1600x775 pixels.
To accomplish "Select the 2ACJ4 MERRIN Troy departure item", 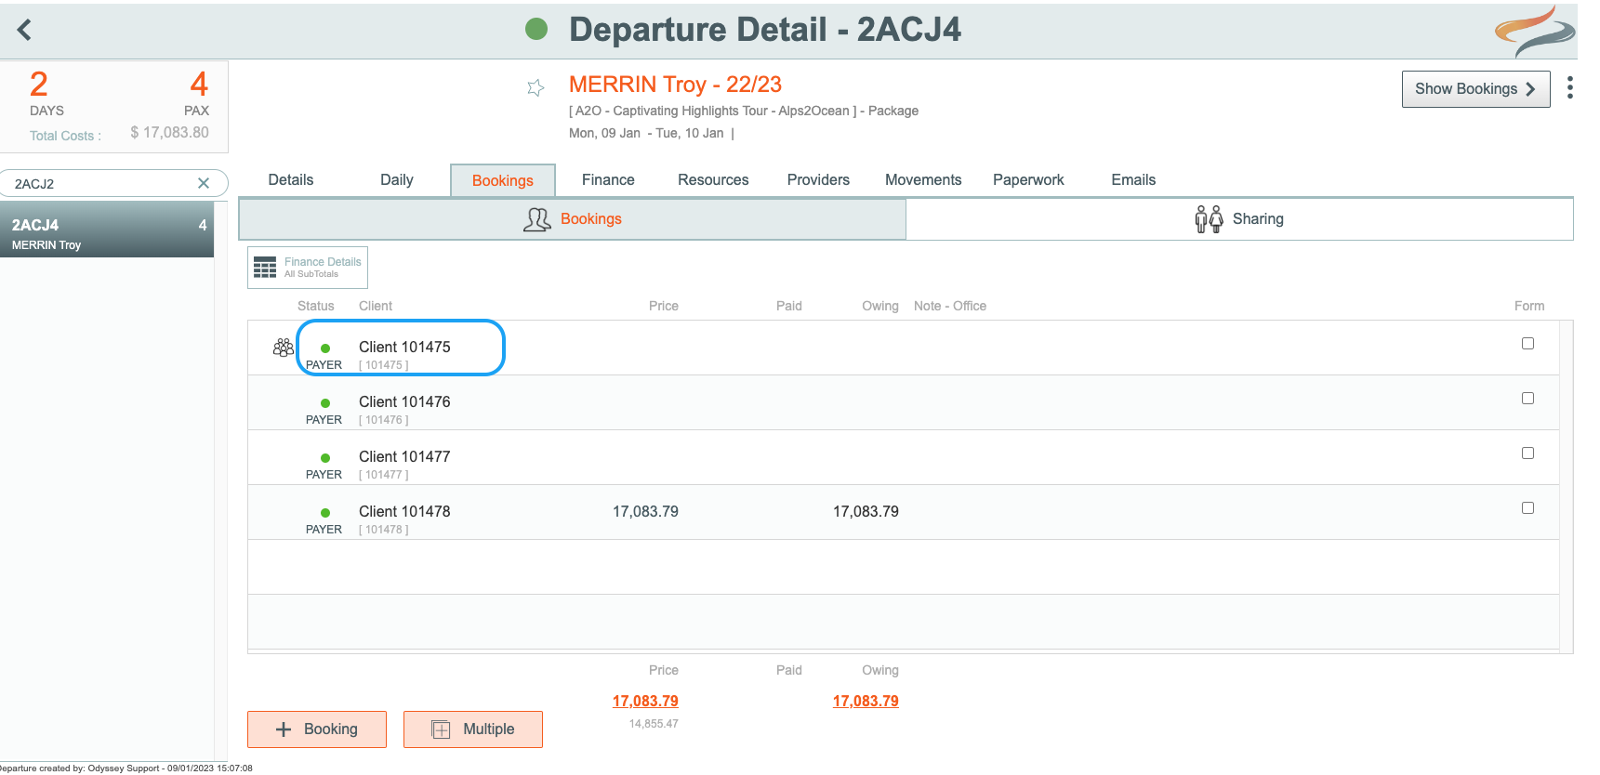I will pos(107,230).
